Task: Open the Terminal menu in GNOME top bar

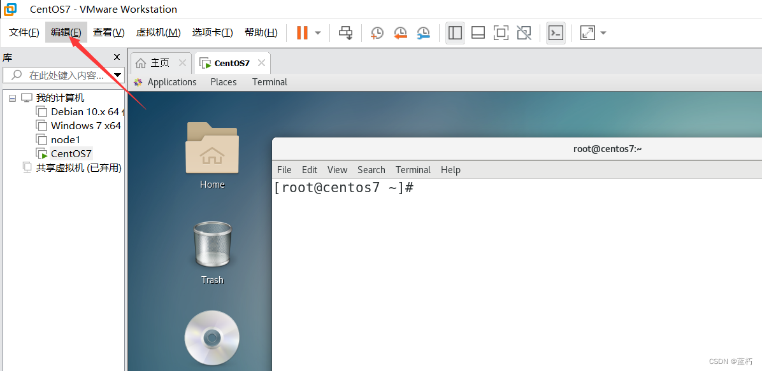Action: point(270,82)
